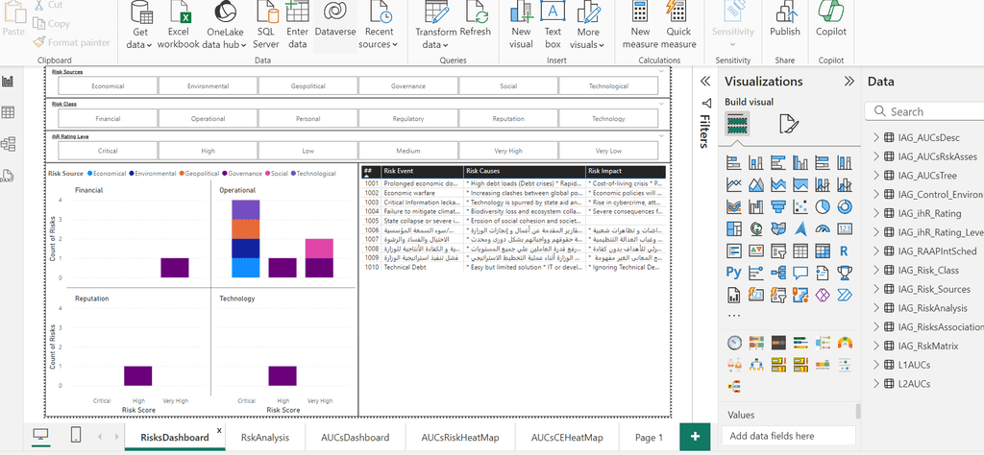
Task: Toggle the Very Low rating slicer
Action: click(x=608, y=151)
